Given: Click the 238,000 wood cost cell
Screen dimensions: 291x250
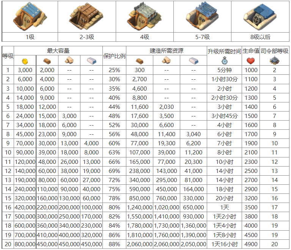Looking at the screenshot, I should [140, 171].
